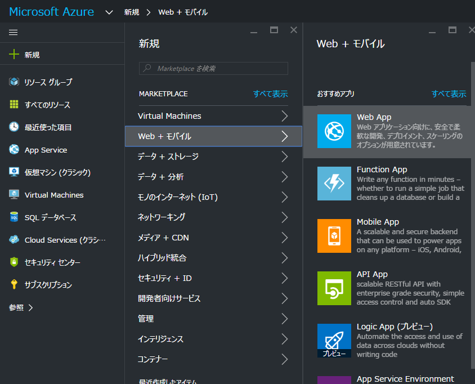Click the Web App tile icon
Screen dimensions: 475x384
pos(334,131)
